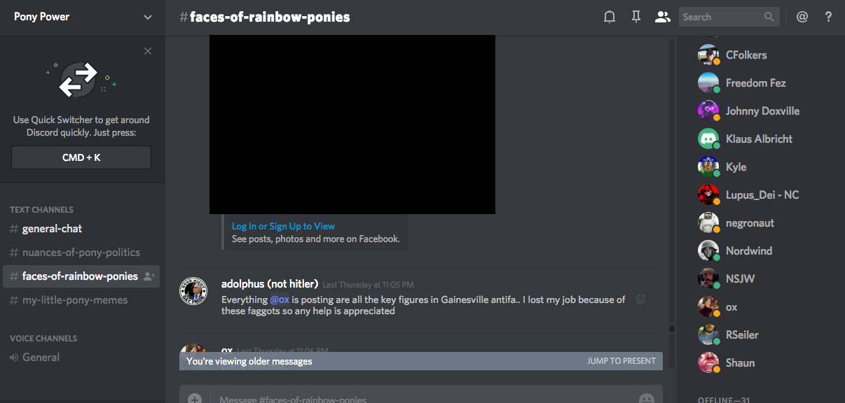This screenshot has height=403, width=845.
Task: Switch to my-little-pony-memes channel
Action: tap(74, 300)
